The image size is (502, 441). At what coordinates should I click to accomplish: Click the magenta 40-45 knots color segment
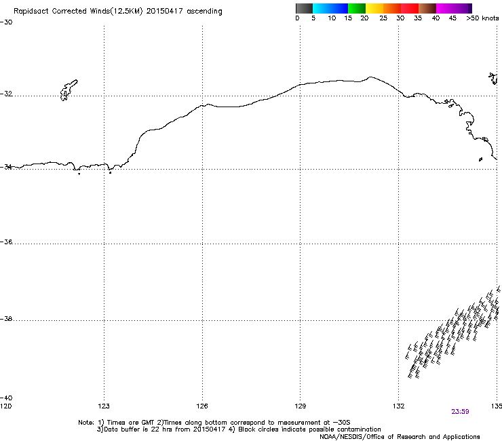click(x=445, y=8)
